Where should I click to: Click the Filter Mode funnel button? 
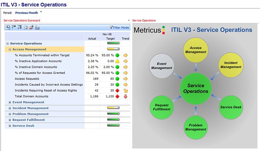click(119, 28)
